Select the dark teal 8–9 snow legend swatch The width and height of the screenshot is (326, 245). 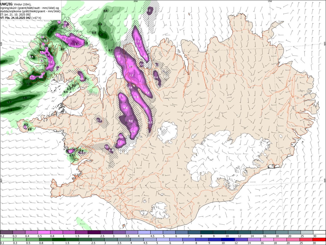point(206,232)
